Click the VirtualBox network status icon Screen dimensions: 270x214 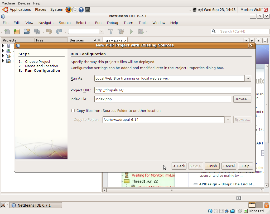227,211
